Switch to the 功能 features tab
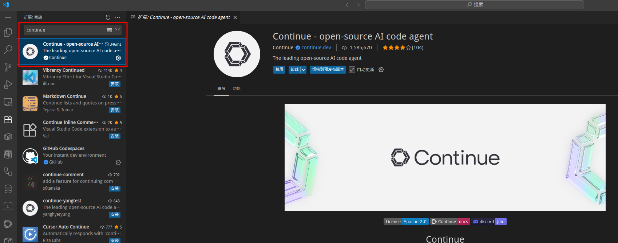This screenshot has height=243, width=618. [237, 88]
